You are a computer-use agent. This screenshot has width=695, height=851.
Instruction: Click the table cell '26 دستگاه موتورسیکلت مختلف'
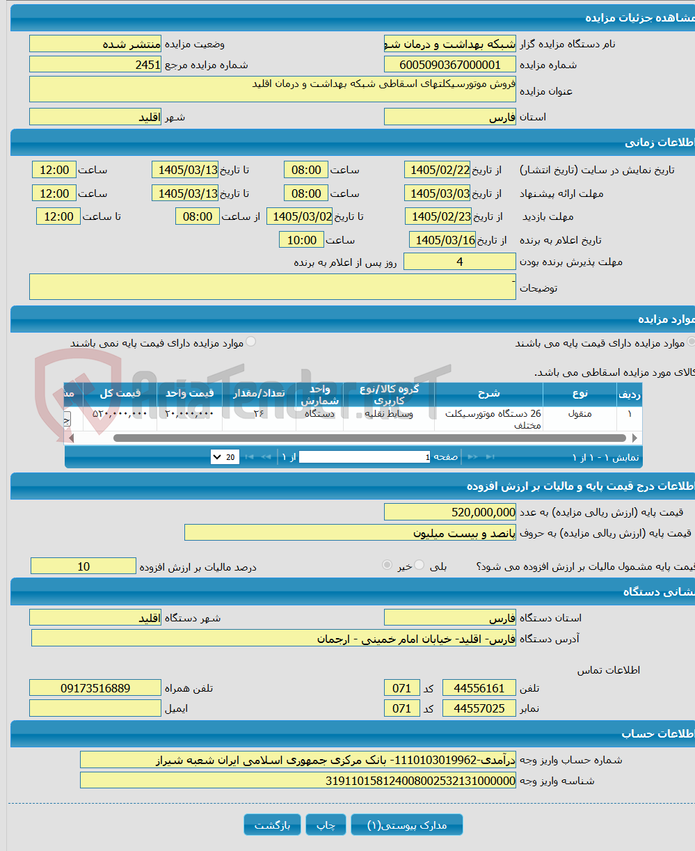click(x=488, y=419)
